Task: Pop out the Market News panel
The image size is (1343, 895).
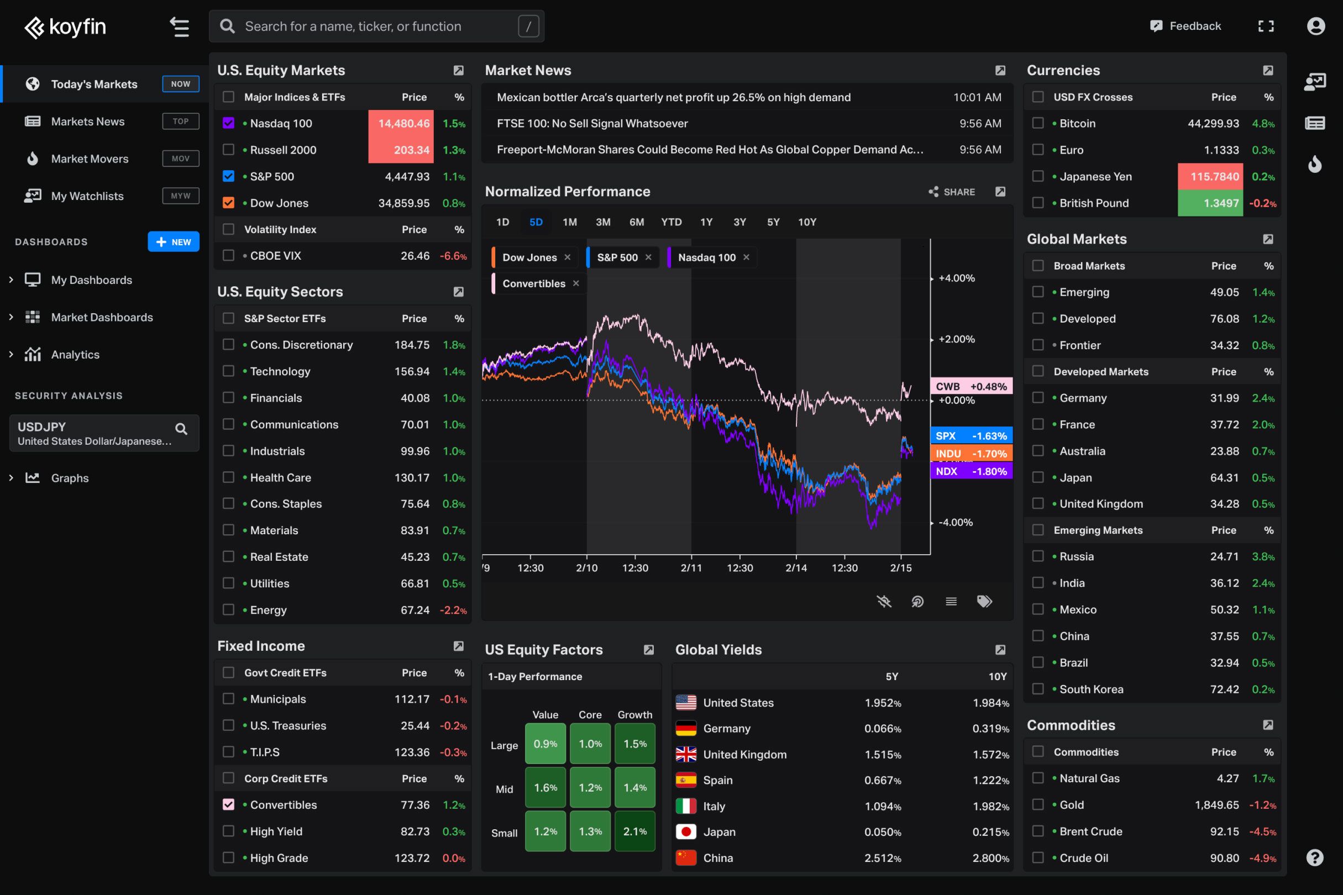Action: 1000,70
